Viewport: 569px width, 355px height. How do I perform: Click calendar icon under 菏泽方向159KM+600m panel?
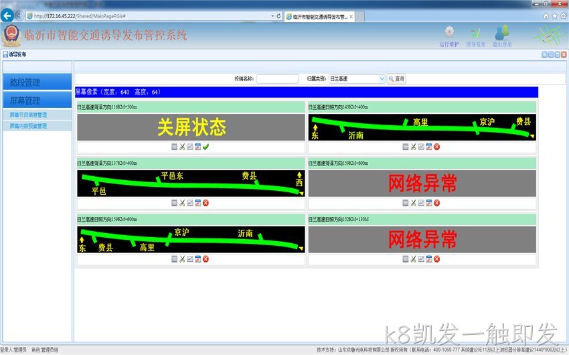point(429,203)
